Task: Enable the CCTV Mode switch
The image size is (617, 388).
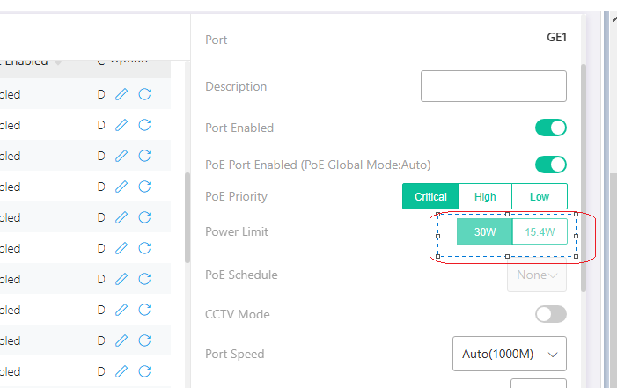Action: click(551, 314)
